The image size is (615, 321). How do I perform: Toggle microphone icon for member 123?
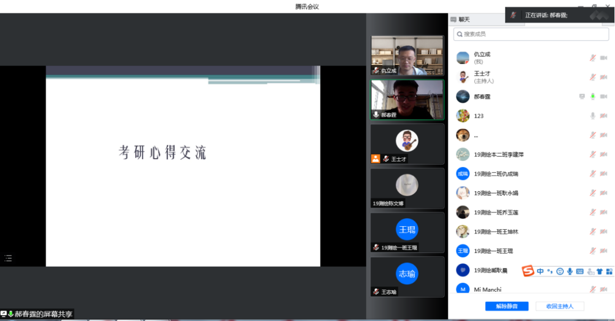pyautogui.click(x=593, y=116)
